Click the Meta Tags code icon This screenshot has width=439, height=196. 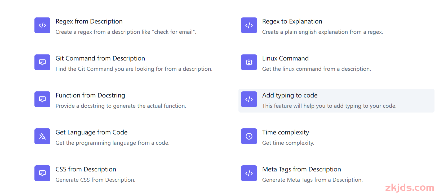(249, 173)
